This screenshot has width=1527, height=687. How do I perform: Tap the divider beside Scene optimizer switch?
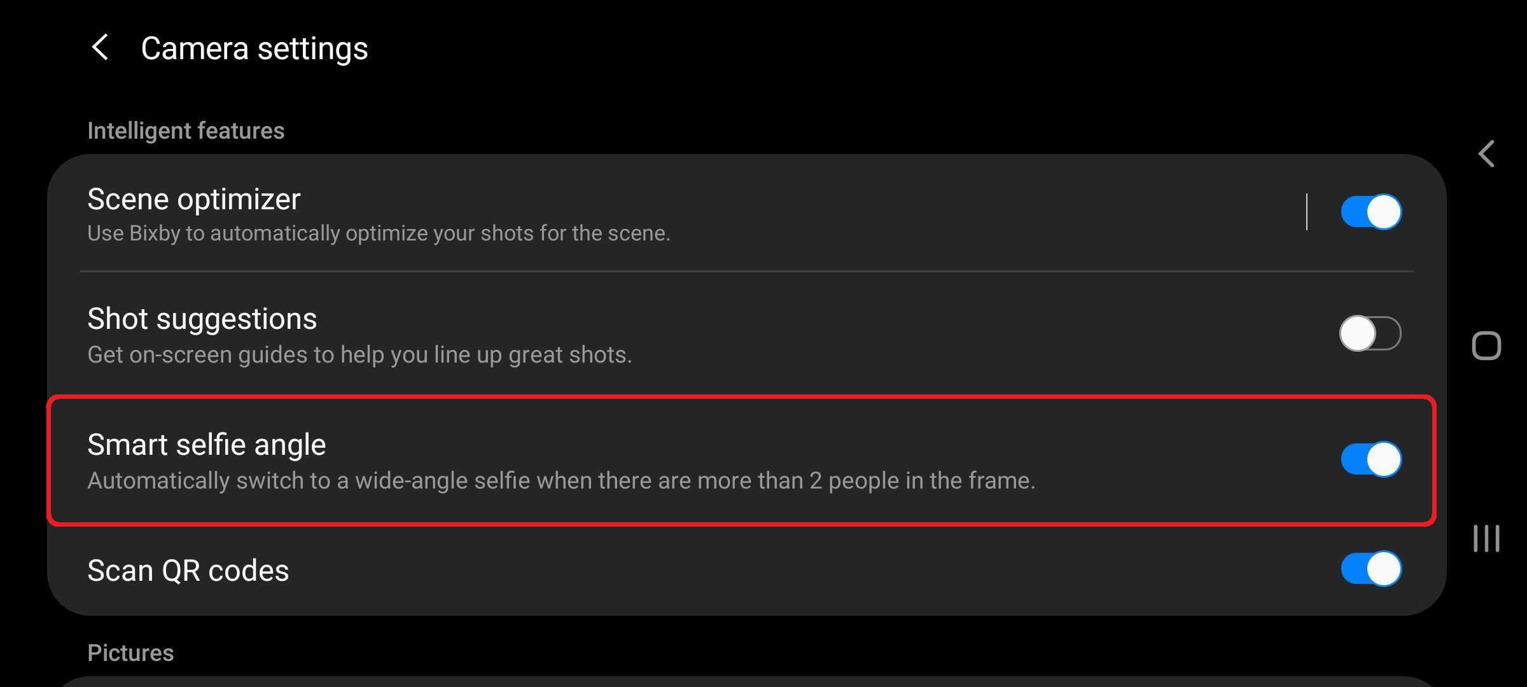click(1307, 212)
